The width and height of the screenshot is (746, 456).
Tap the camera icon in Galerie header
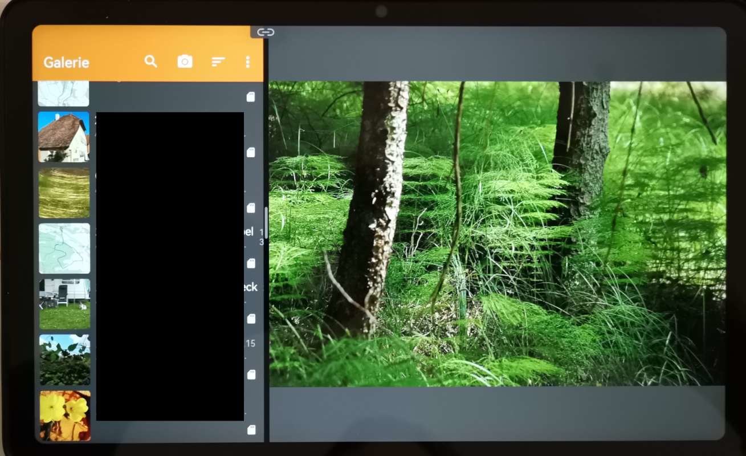[185, 62]
